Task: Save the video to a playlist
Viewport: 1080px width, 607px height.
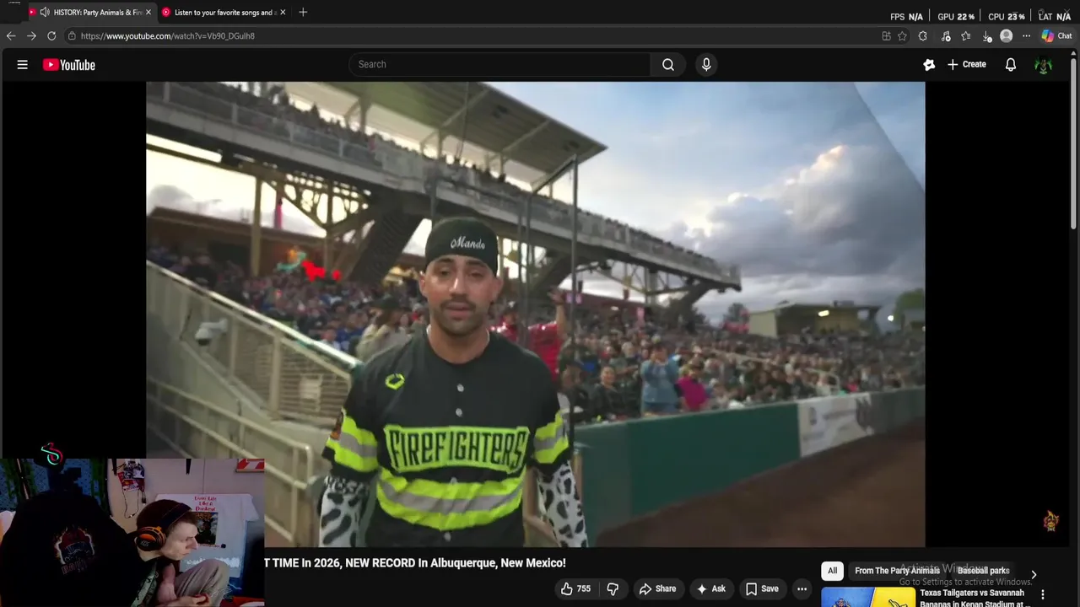Action: 761,588
